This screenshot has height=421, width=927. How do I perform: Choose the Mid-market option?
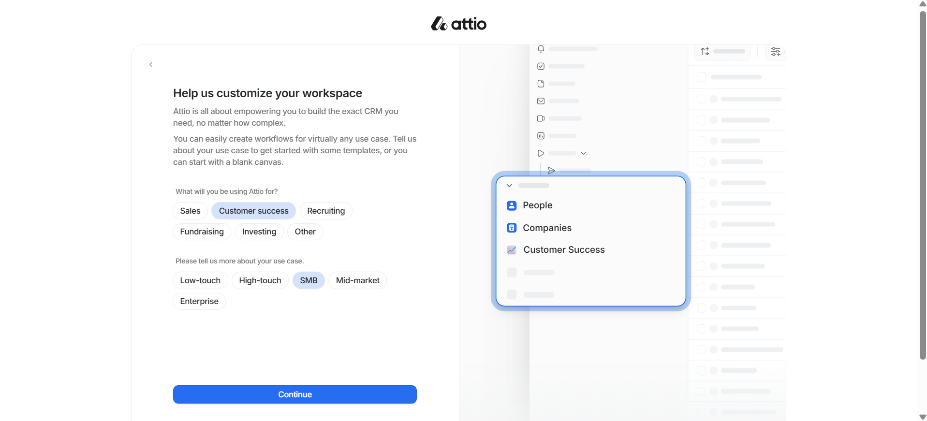pos(357,280)
